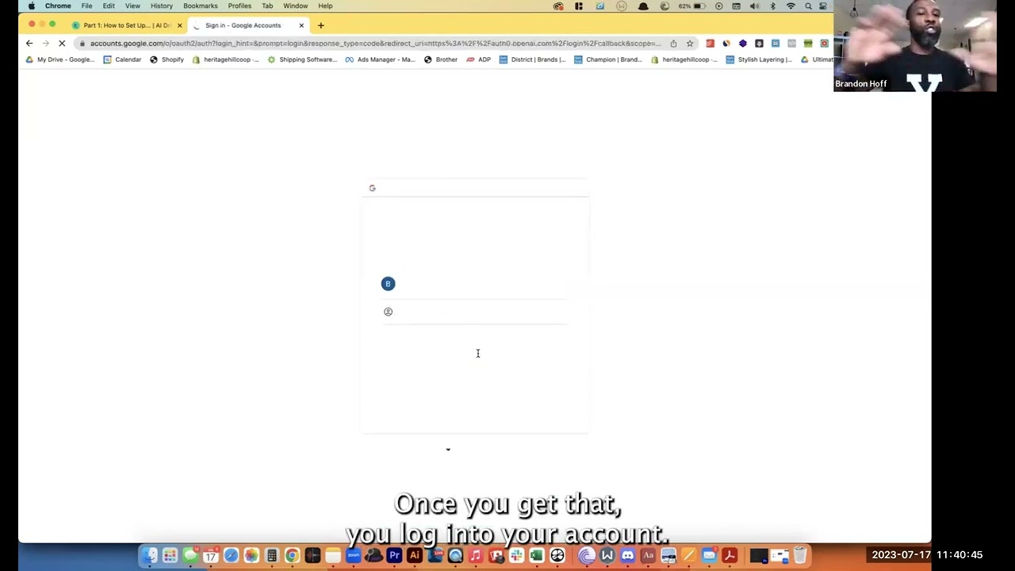Screen dimensions: 1015x571
Task: Open the red Todoist extension icon
Action: coord(710,44)
